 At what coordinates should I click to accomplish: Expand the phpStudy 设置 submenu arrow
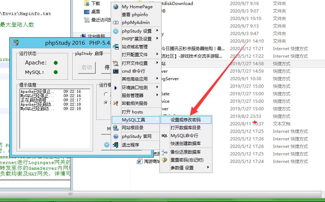pyautogui.click(x=157, y=30)
